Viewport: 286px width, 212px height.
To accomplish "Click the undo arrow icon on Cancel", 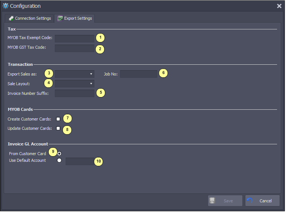I will click(x=249, y=200).
